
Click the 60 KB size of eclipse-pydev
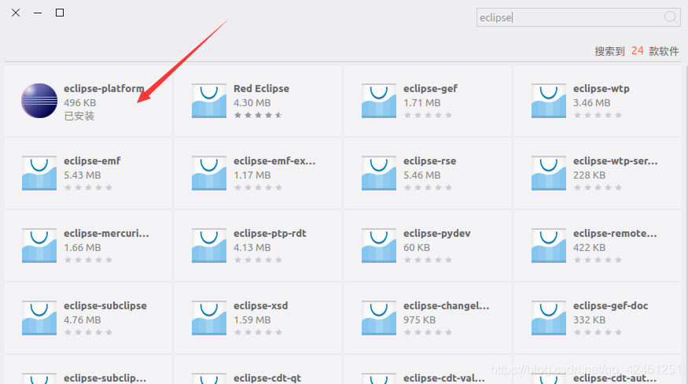(x=417, y=248)
